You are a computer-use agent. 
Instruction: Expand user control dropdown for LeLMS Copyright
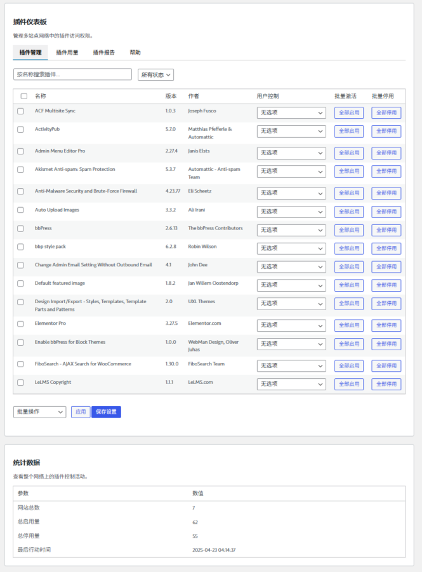point(291,384)
